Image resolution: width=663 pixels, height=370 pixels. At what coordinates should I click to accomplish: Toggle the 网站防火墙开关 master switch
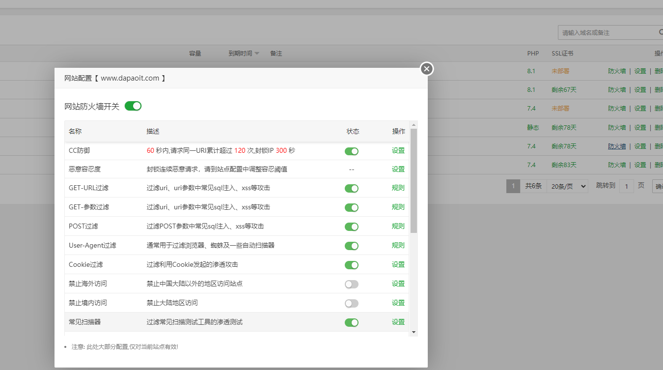tap(133, 106)
